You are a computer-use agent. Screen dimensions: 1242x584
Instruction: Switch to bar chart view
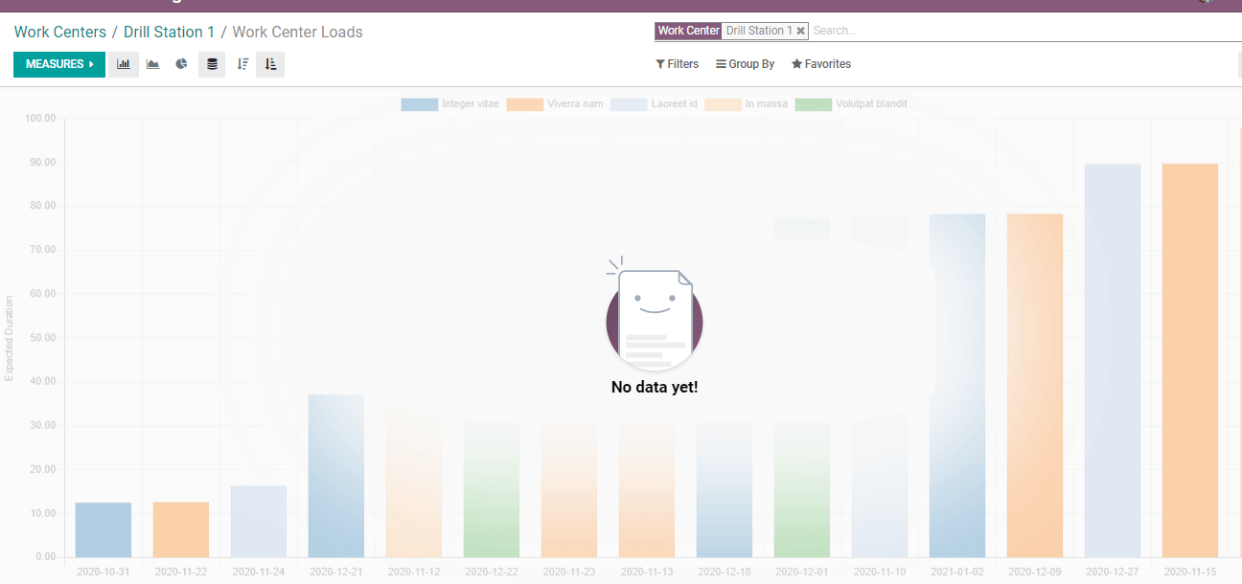124,64
